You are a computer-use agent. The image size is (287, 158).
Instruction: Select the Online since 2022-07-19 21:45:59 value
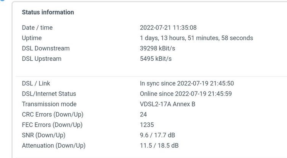pyautogui.click(x=186, y=94)
